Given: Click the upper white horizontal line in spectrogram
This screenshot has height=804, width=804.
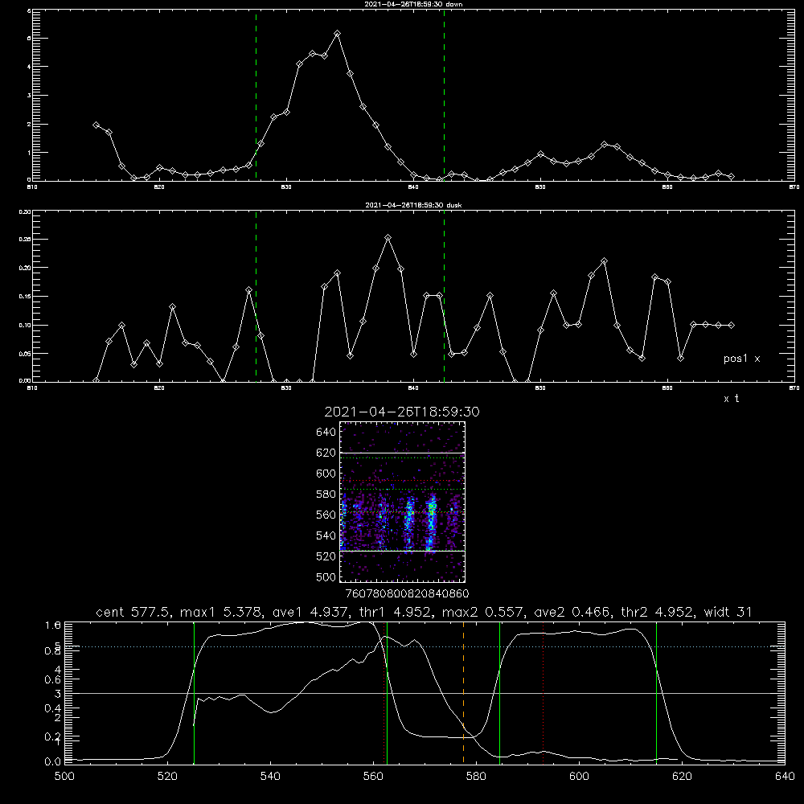Looking at the screenshot, I should pyautogui.click(x=403, y=453).
